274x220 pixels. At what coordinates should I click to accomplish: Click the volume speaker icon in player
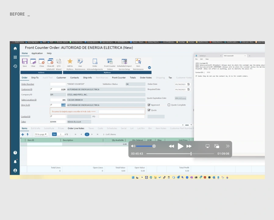coord(133,146)
